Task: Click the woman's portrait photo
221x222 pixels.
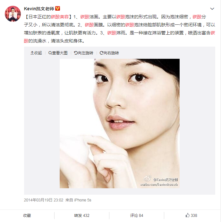Action: click(120, 123)
